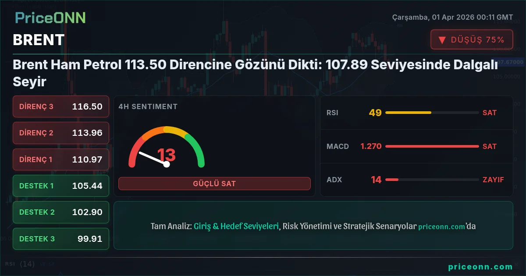This screenshot has height=276, width=526.
Task: Switch to the 4H SENTIMENT panel
Action: 148,106
